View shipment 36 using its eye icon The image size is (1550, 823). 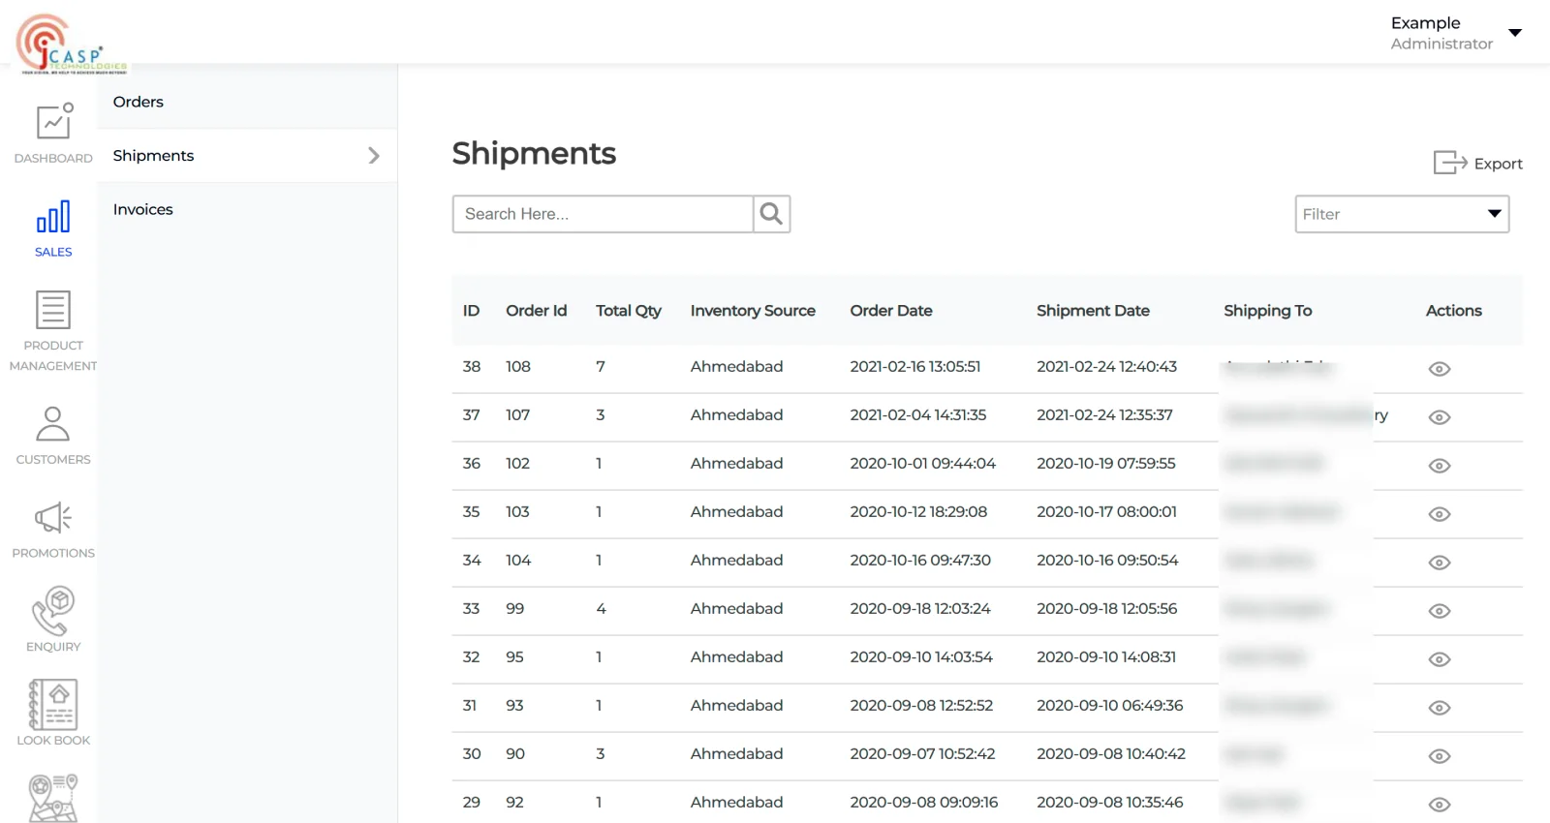pyautogui.click(x=1440, y=466)
